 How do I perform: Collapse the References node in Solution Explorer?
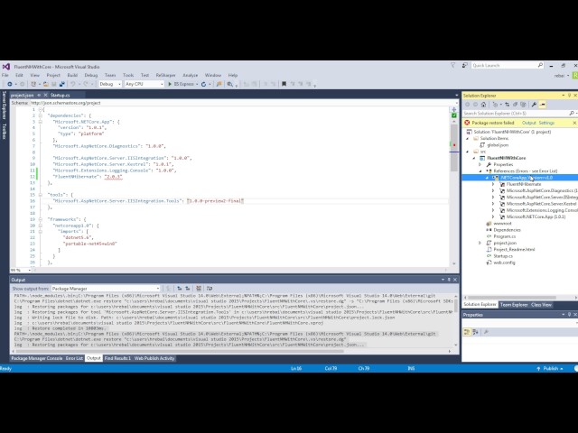click(480, 171)
